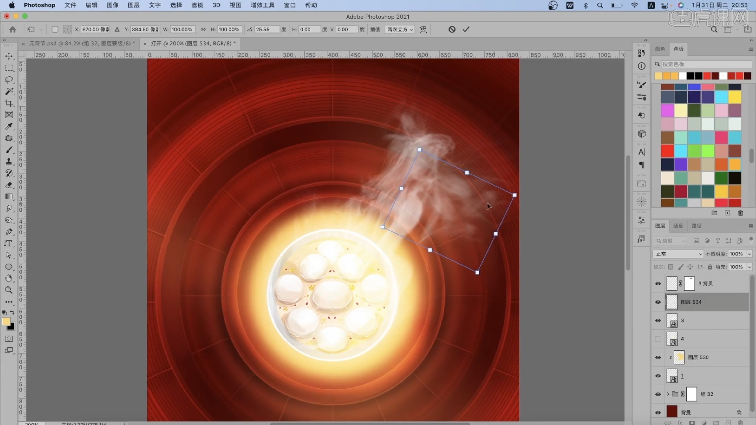Viewport: 756px width, 425px height.
Task: Open the Layers panel menu
Action: 750,226
